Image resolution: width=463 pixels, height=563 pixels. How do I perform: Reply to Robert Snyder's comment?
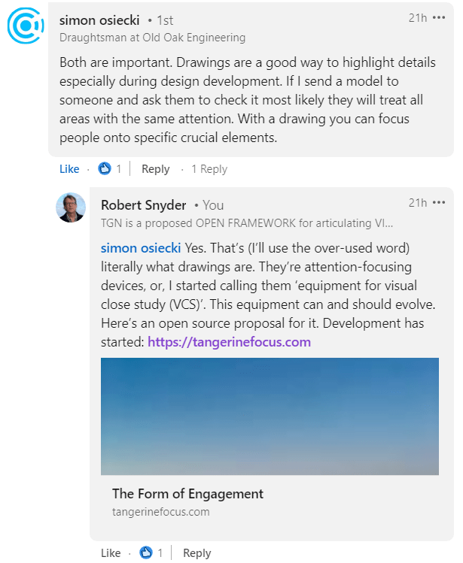point(197,553)
